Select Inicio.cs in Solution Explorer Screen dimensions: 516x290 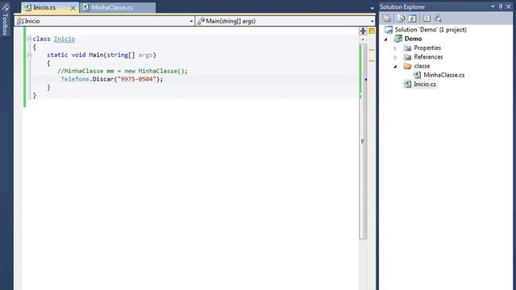(x=425, y=84)
